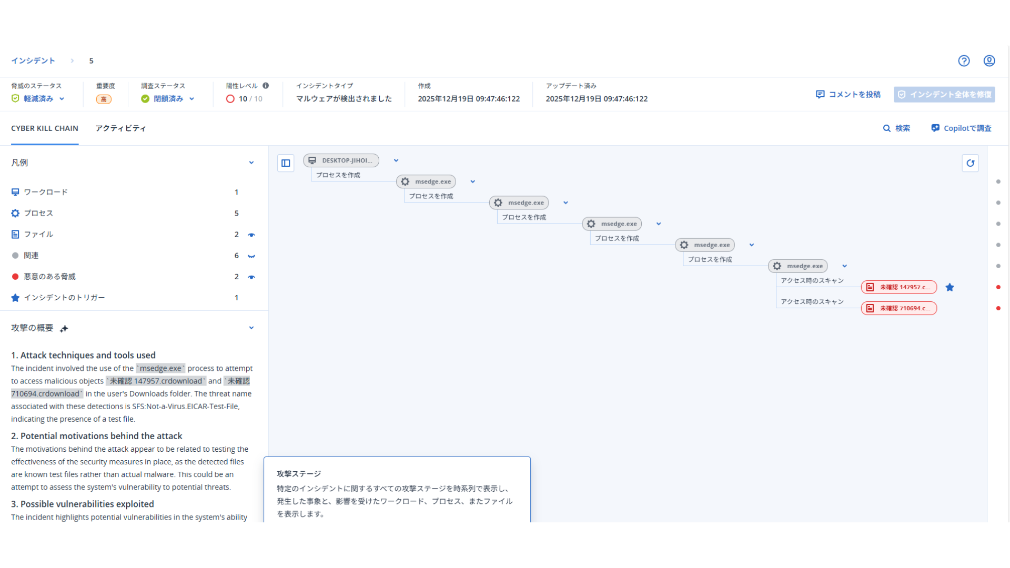Open the 脅威のステータス dropdown
This screenshot has height=568, width=1010.
62,98
